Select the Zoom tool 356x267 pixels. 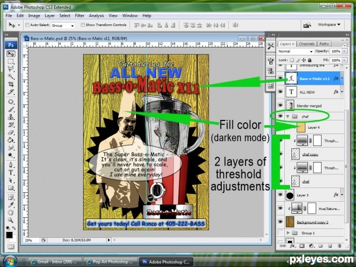11,220
